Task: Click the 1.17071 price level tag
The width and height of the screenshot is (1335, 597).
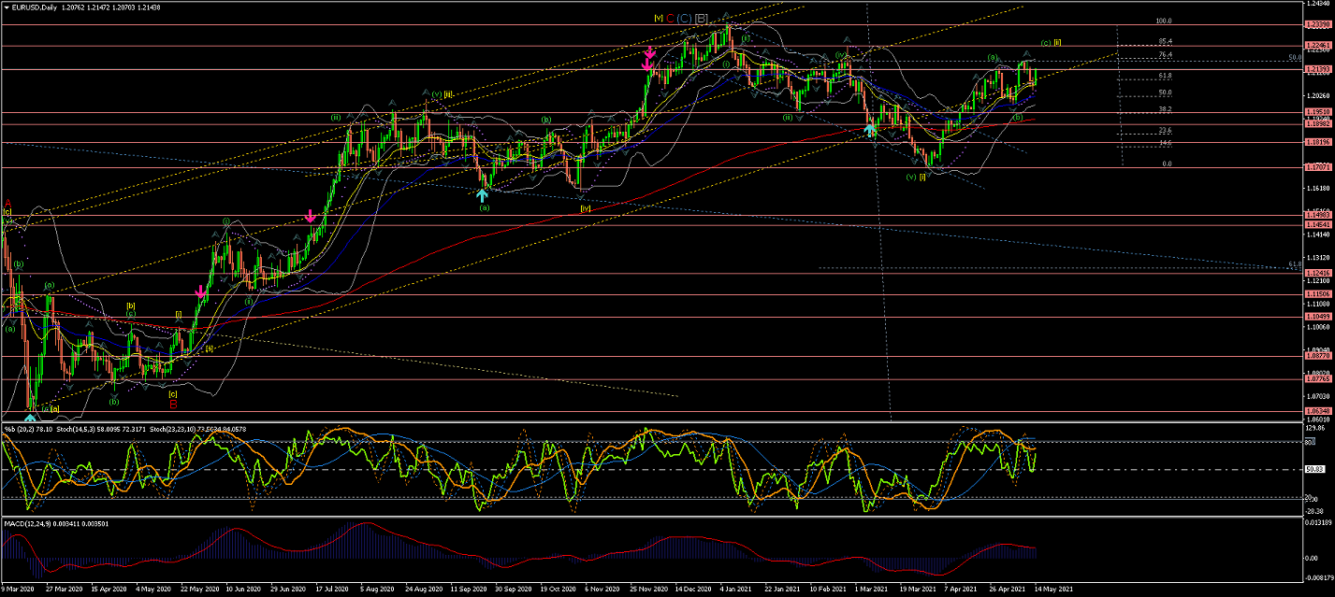Action: 1317,168
